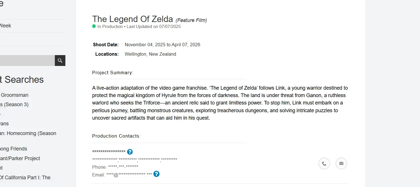Screen dimensions: 420x187
Task: Click the phone icon for the production contact
Action: [x=324, y=164]
